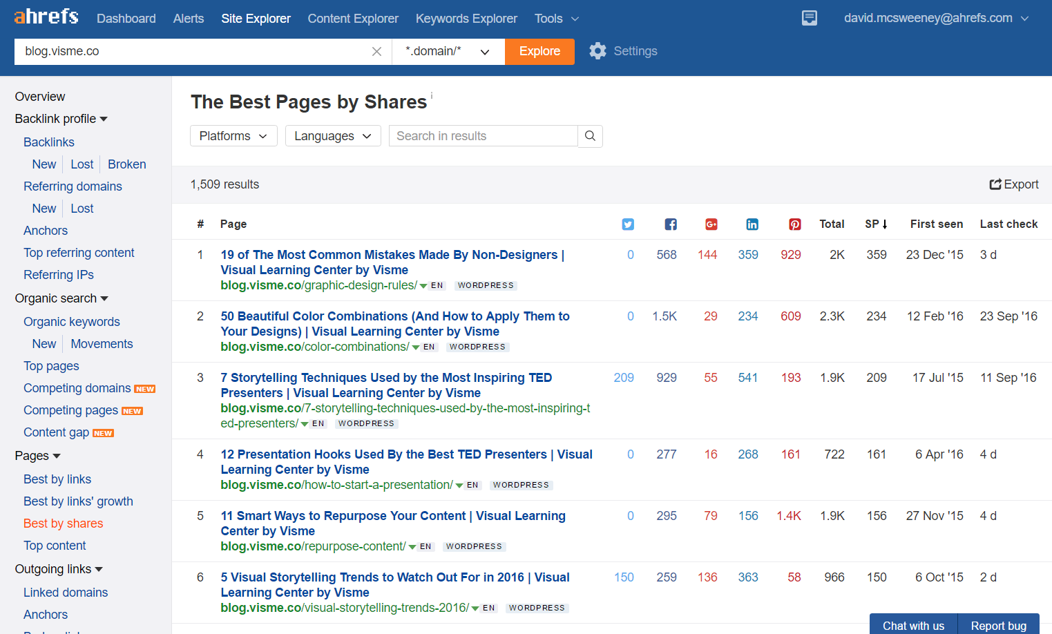1052x634 pixels.
Task: Open '19 of The Most Common Mistakes' page
Action: [x=392, y=262]
